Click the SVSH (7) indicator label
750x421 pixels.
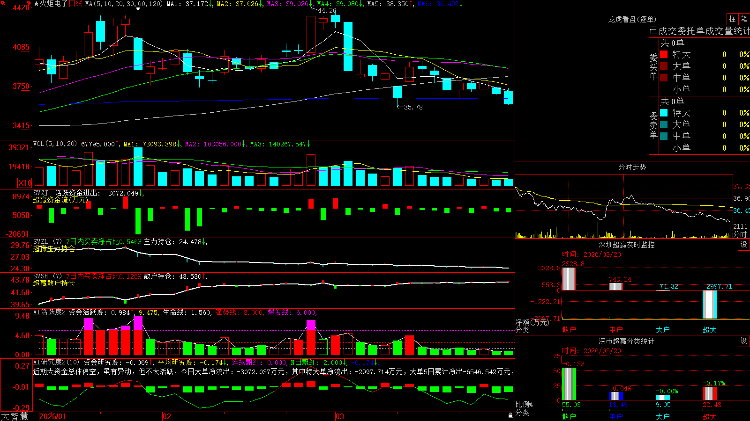(47, 276)
